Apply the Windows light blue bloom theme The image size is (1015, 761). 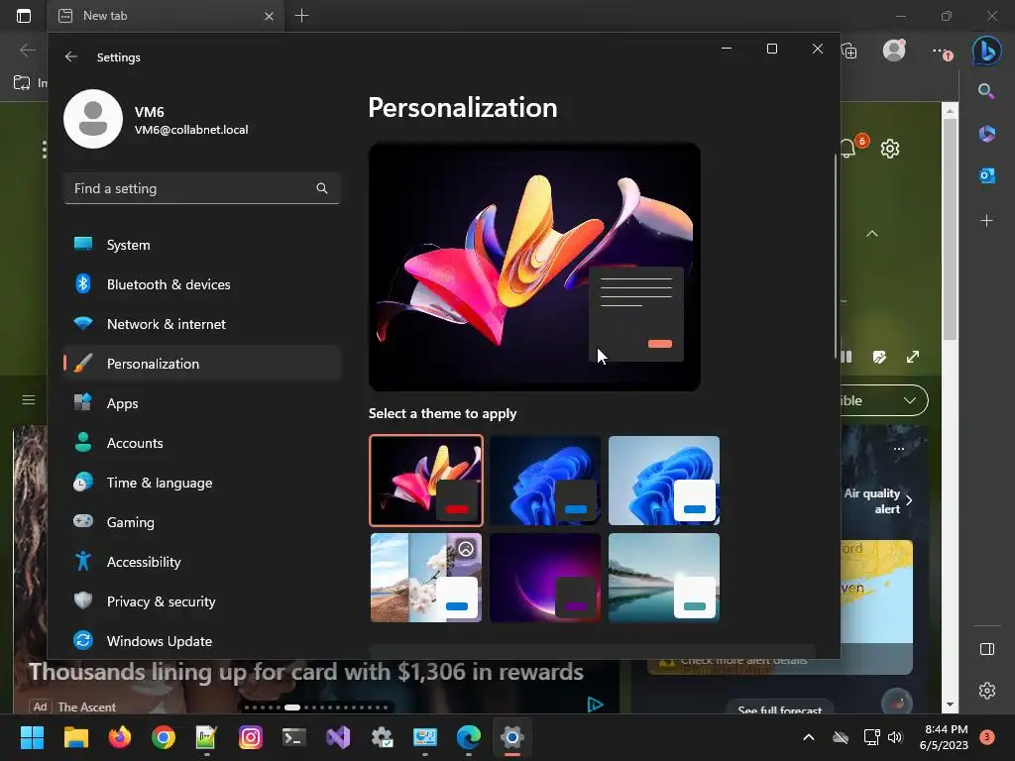664,481
